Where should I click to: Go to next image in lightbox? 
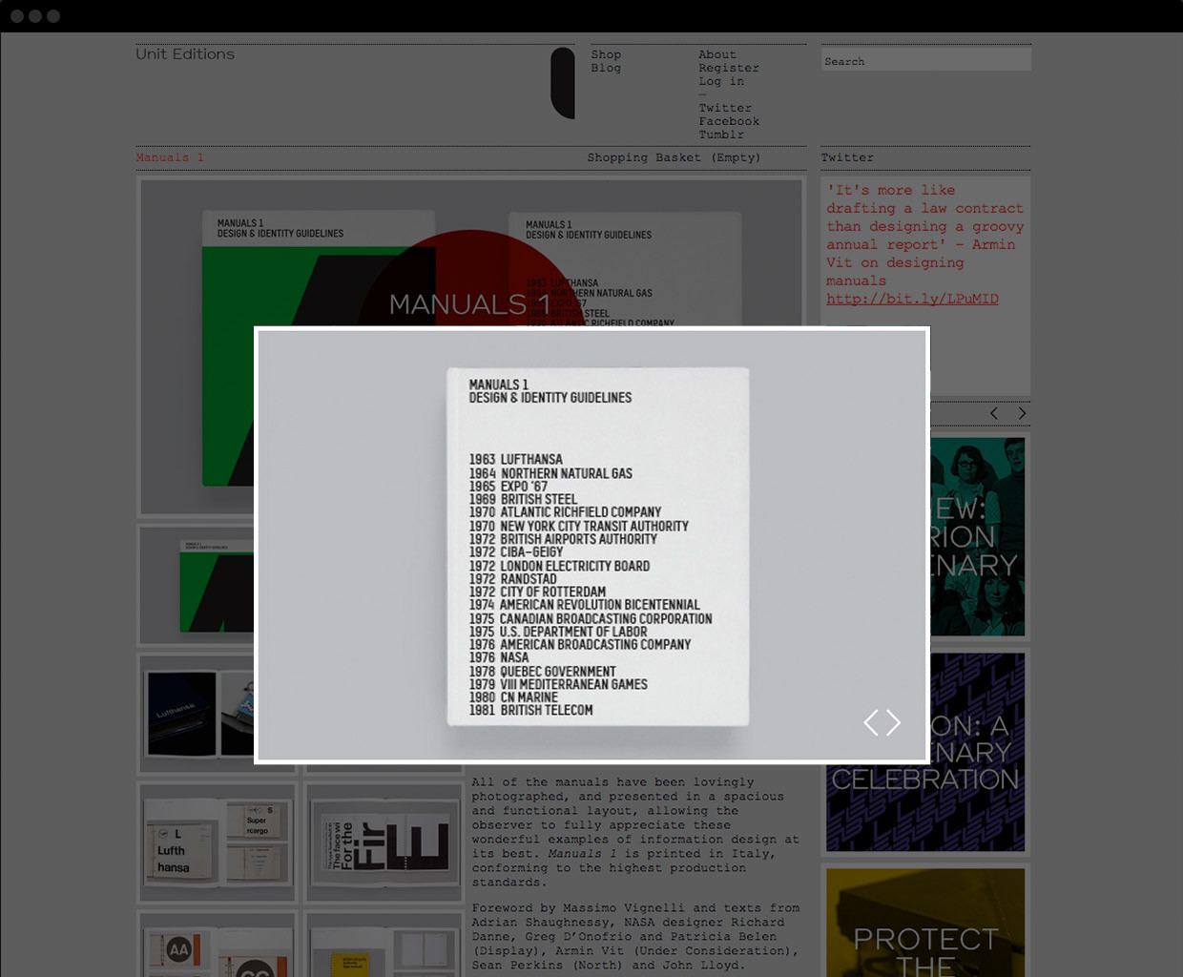(894, 722)
